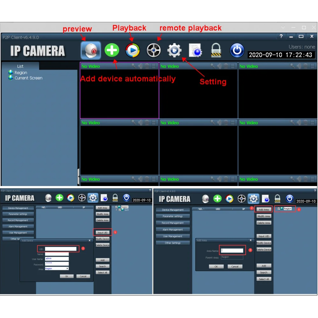Click the webcam preview icon in the large top window

pyautogui.click(x=91, y=50)
